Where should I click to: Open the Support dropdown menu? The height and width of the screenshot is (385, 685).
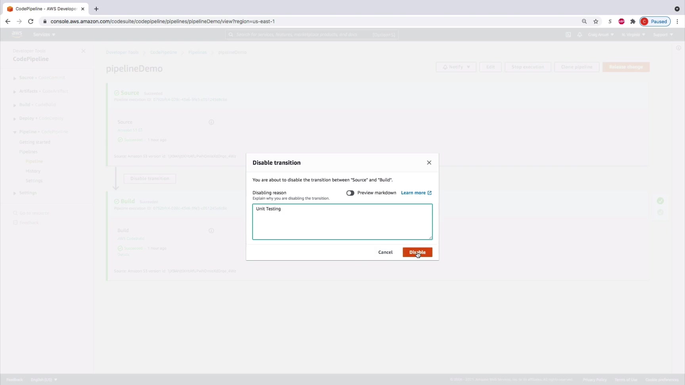click(x=663, y=34)
